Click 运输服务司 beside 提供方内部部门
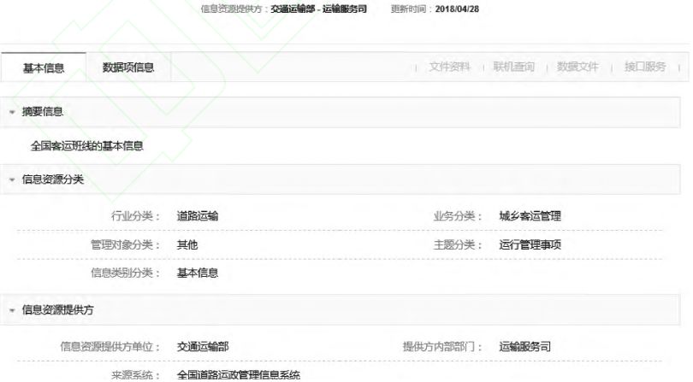Image resolution: width=693 pixels, height=382 pixels. (524, 347)
